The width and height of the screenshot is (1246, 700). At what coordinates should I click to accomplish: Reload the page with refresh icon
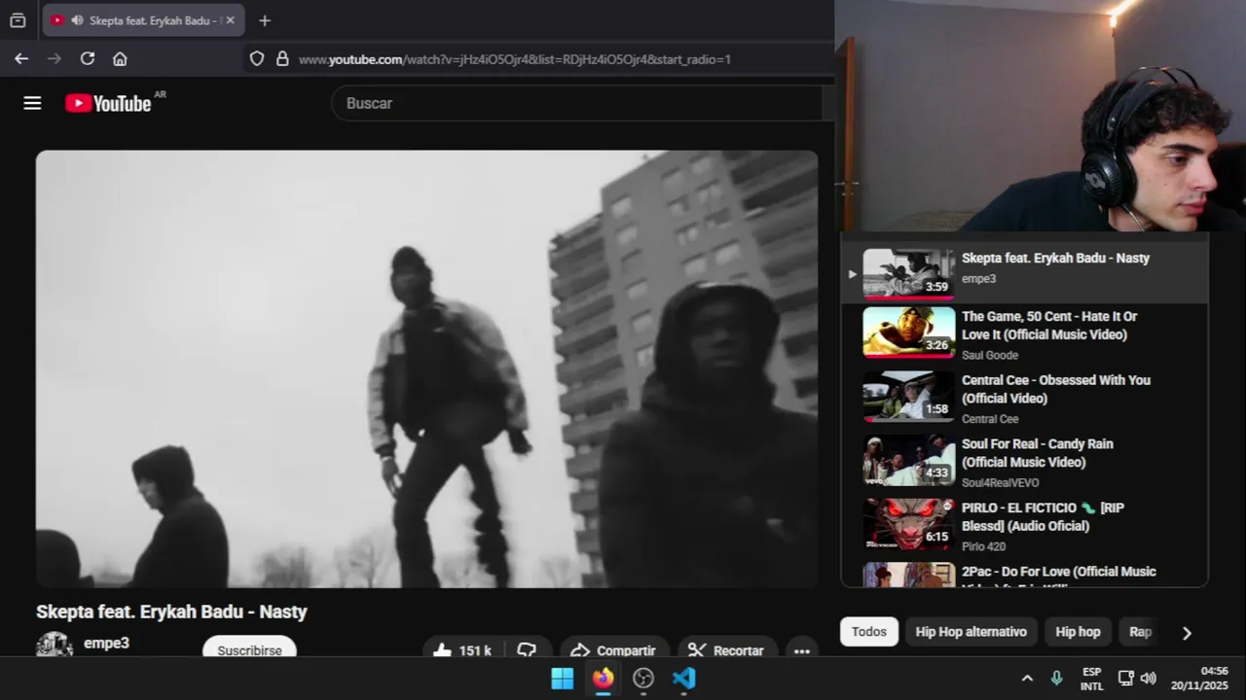[x=88, y=58]
